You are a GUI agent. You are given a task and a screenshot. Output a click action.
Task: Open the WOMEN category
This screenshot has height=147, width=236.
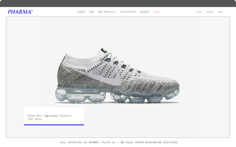[81, 12]
